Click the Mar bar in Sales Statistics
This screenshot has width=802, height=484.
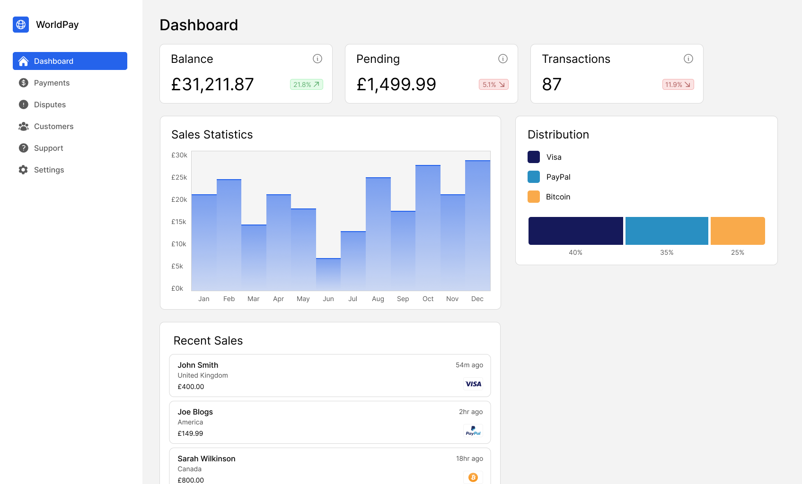click(x=254, y=258)
